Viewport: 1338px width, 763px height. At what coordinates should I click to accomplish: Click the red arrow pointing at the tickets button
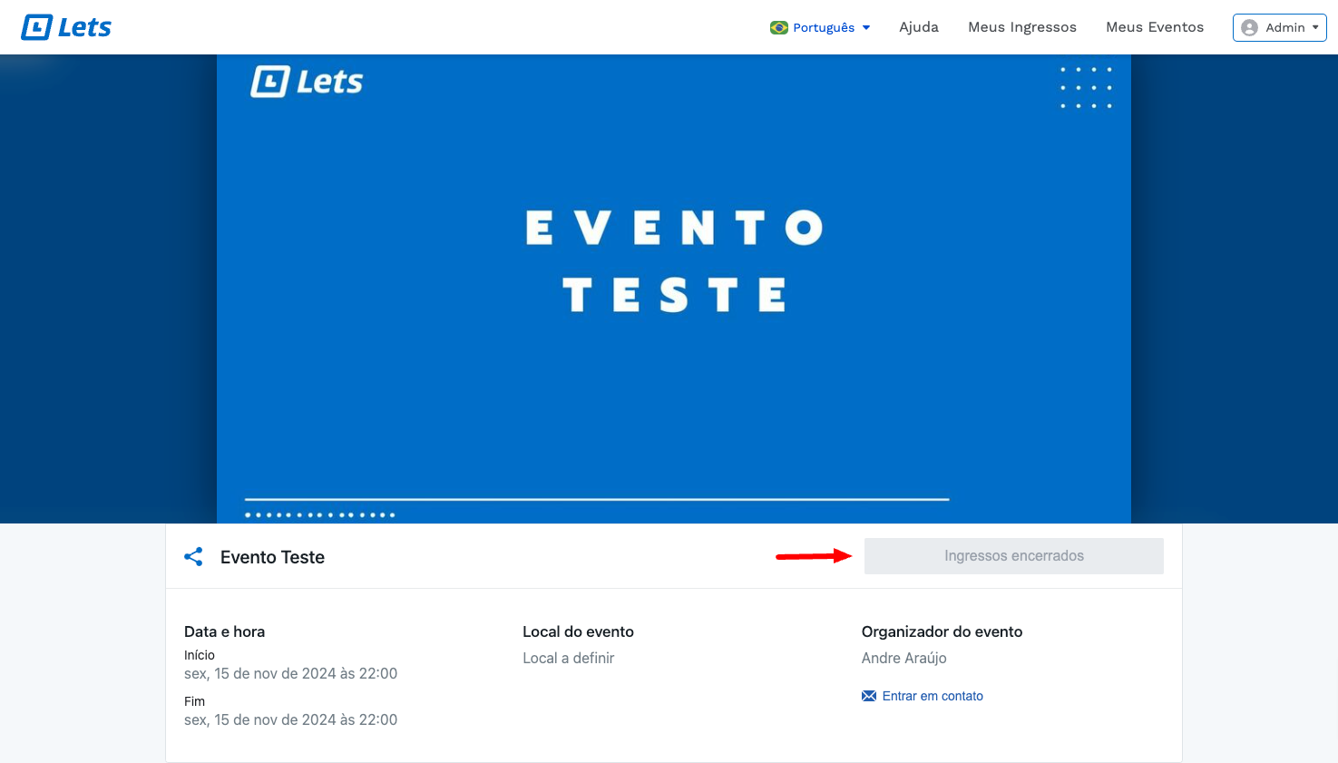pos(814,556)
